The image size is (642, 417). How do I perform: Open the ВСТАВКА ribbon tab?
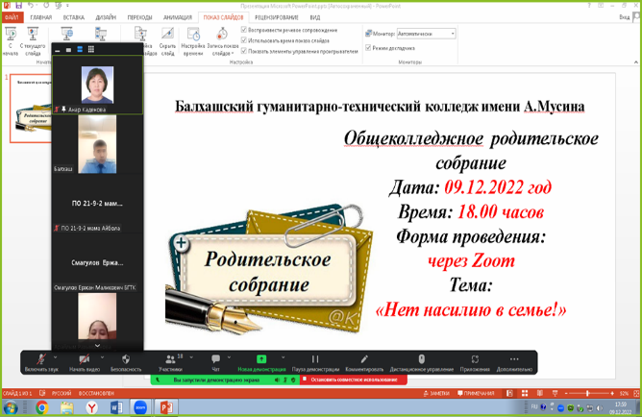(x=74, y=17)
